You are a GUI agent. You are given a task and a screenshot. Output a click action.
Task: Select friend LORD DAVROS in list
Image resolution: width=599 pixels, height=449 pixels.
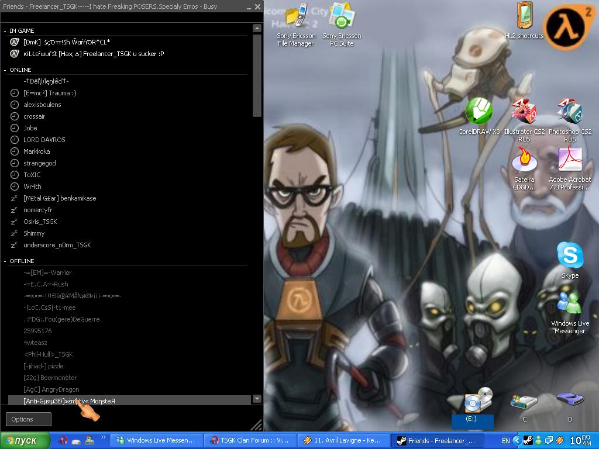(x=44, y=140)
